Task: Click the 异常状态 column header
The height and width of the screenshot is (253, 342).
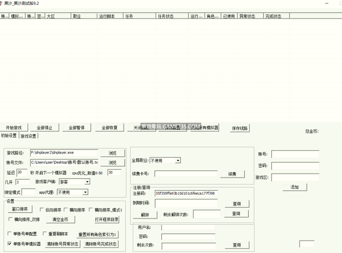Action: point(251,16)
